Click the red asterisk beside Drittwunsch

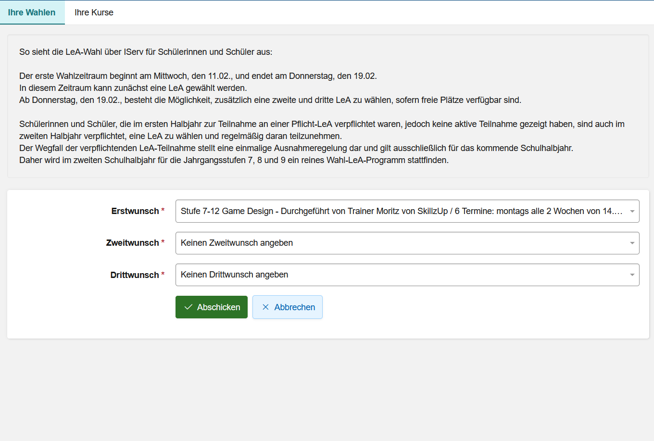point(163,275)
